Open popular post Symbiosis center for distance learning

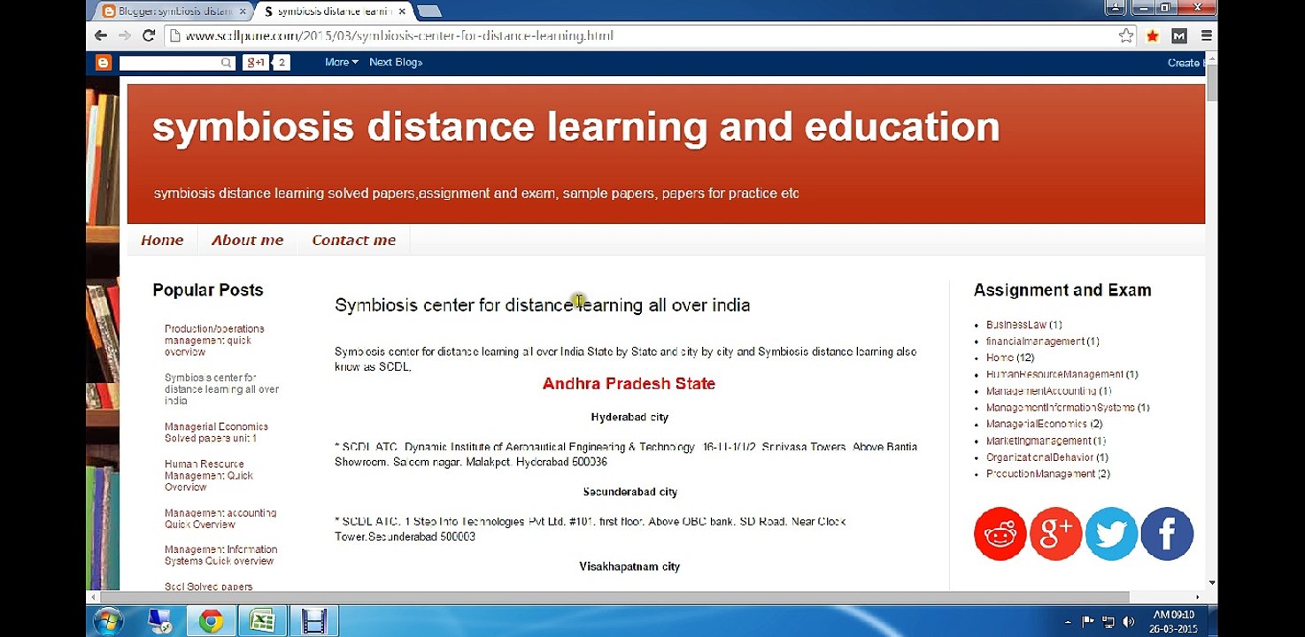[221, 388]
